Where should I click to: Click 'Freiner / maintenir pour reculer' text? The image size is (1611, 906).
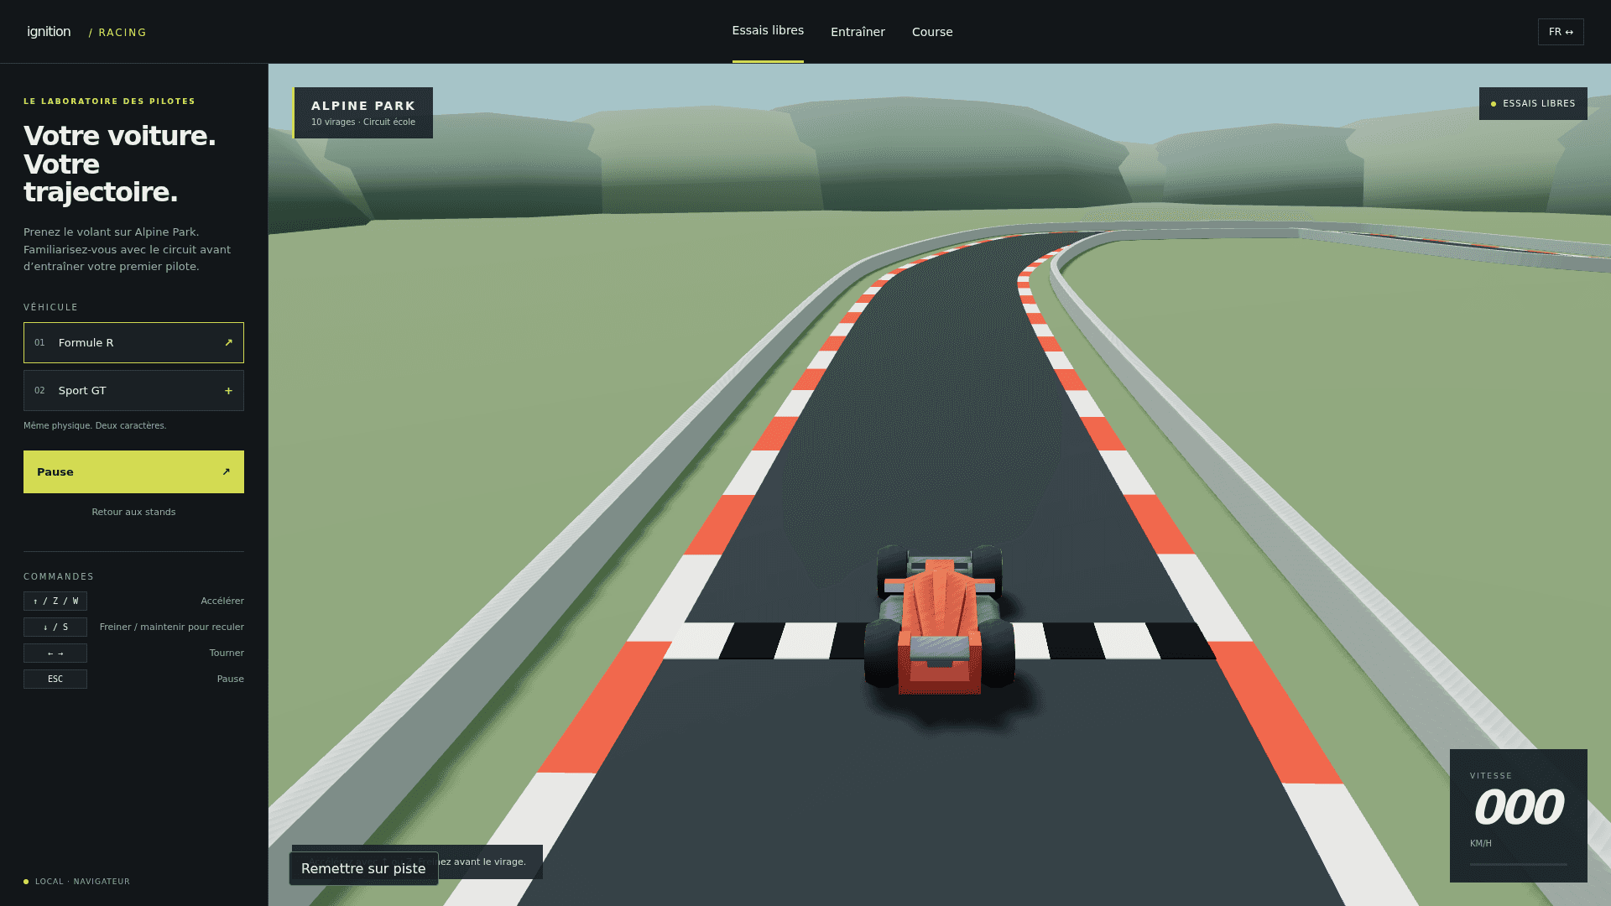tap(171, 627)
